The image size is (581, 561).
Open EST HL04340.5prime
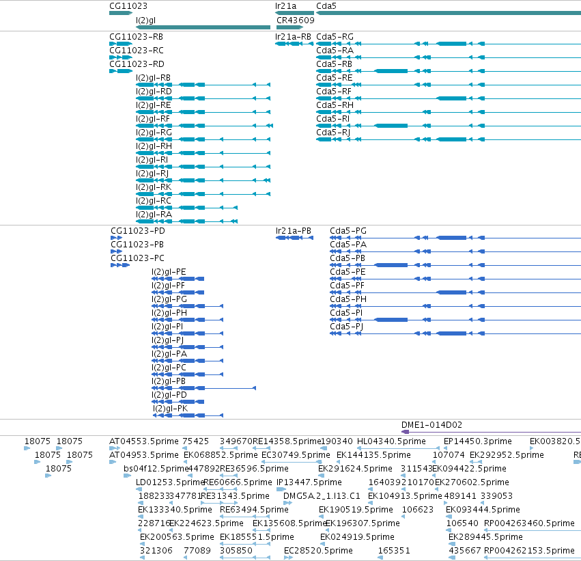coord(399,448)
